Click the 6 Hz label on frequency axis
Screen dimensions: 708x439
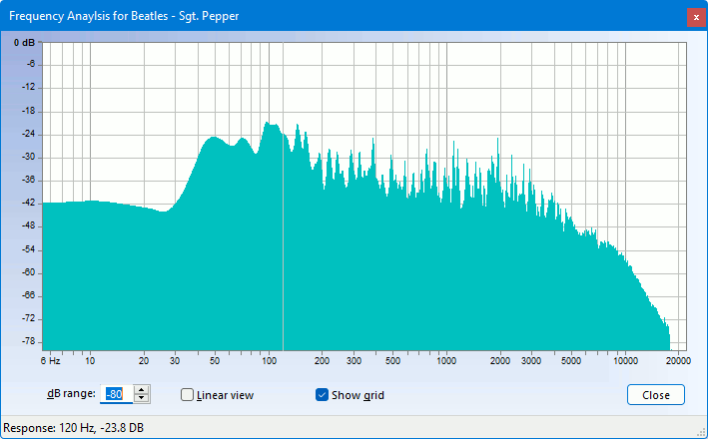pyautogui.click(x=50, y=359)
